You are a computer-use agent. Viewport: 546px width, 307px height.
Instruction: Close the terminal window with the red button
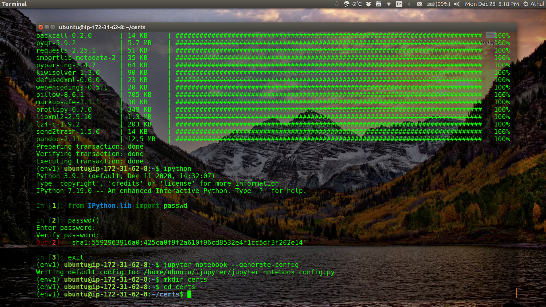[x=41, y=27]
